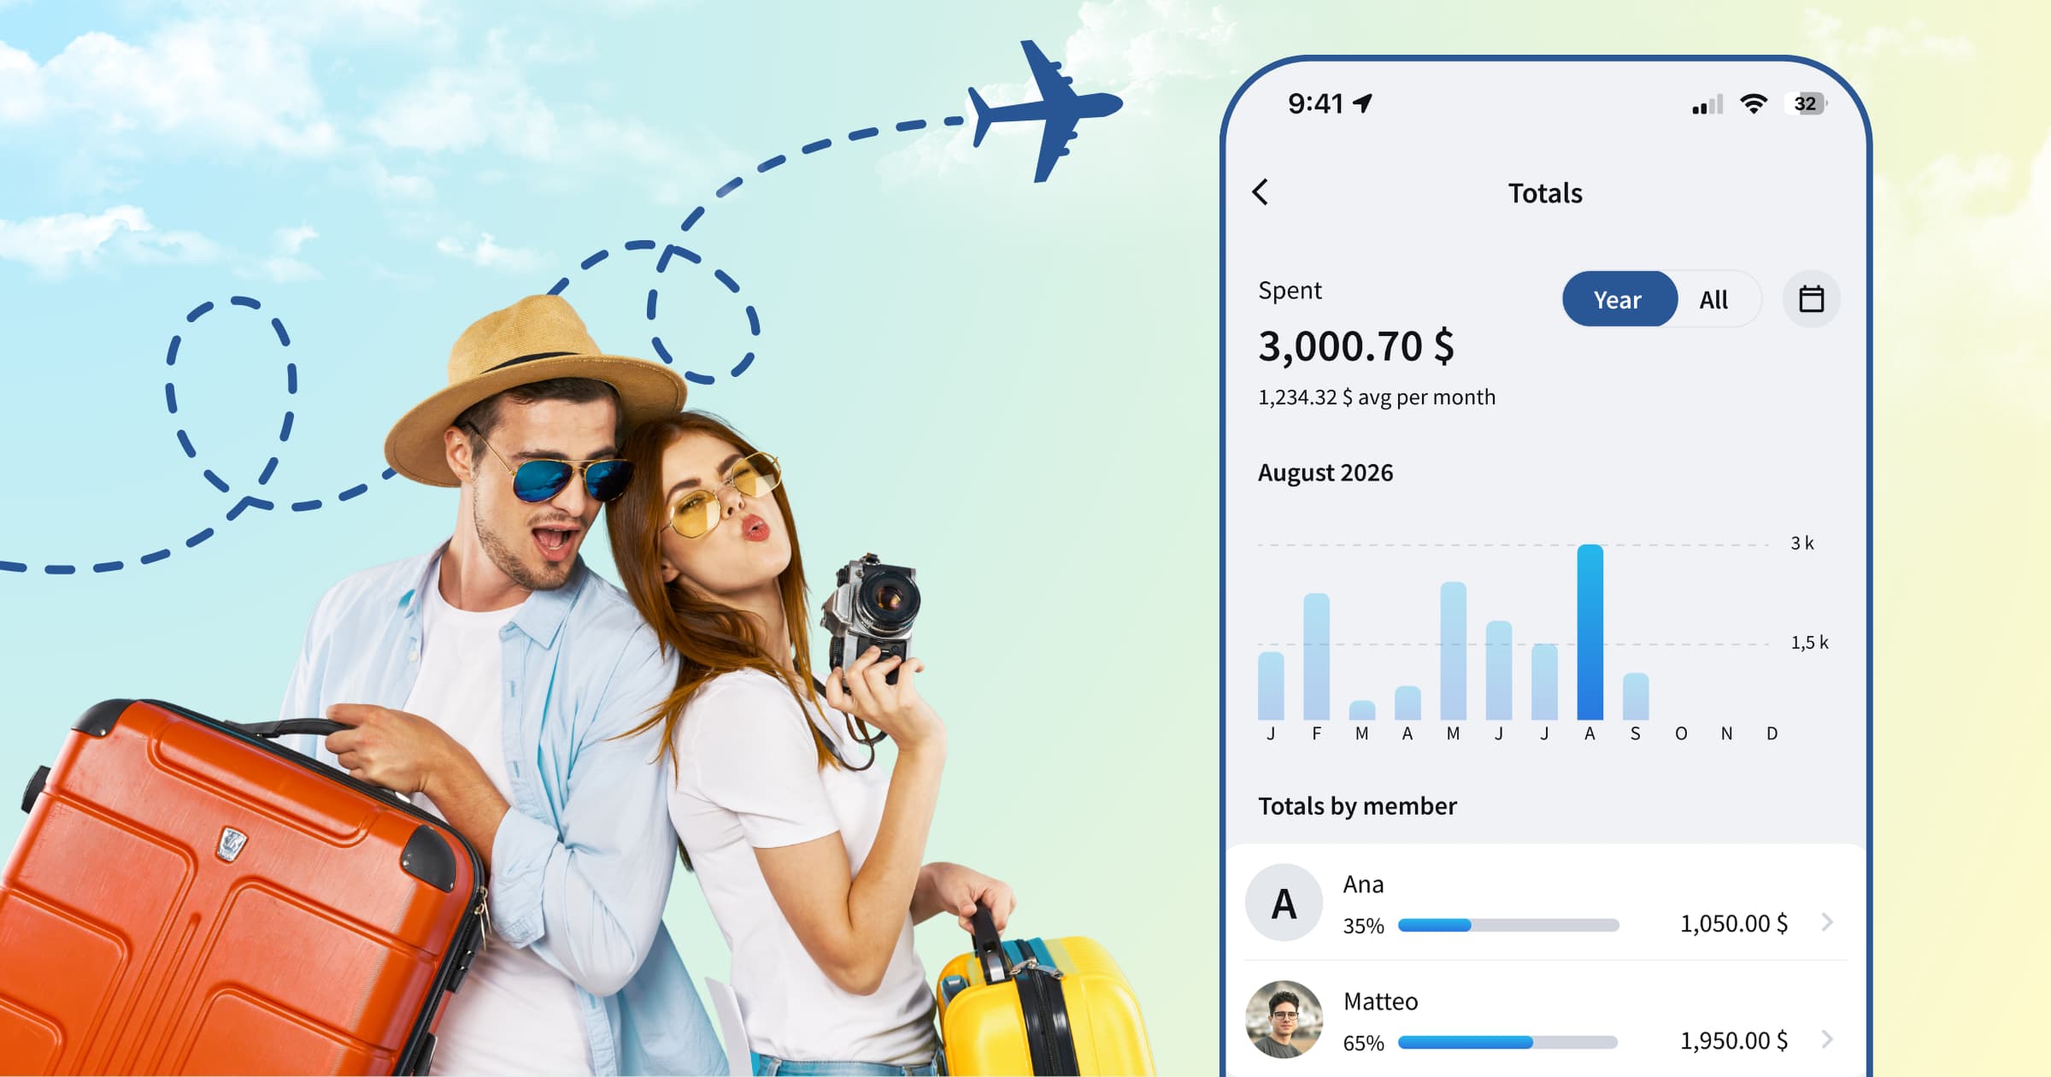The image size is (2051, 1077).
Task: Tap '1,234.32 $ avg per month' text
Action: 1377,397
